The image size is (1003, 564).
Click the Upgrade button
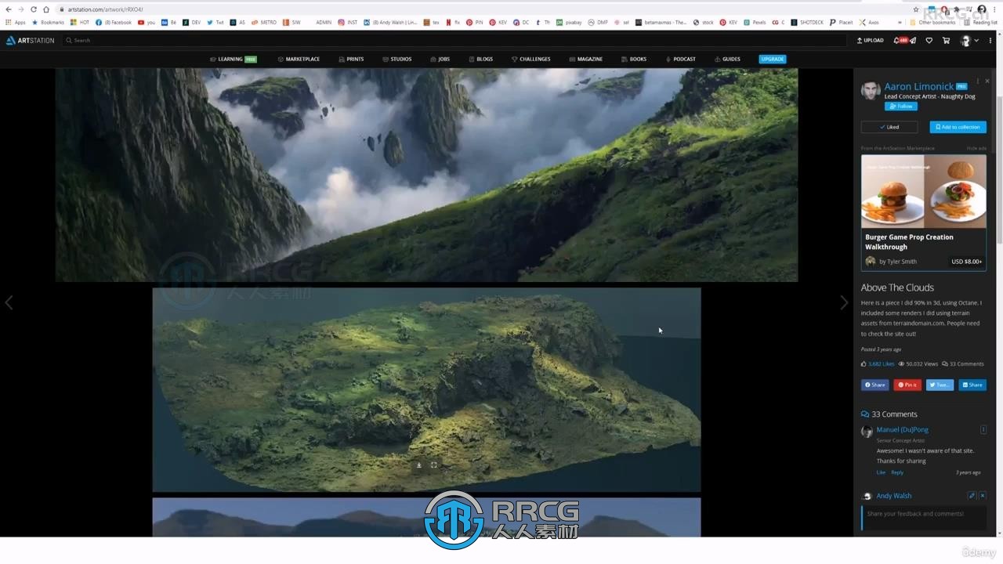(x=772, y=59)
